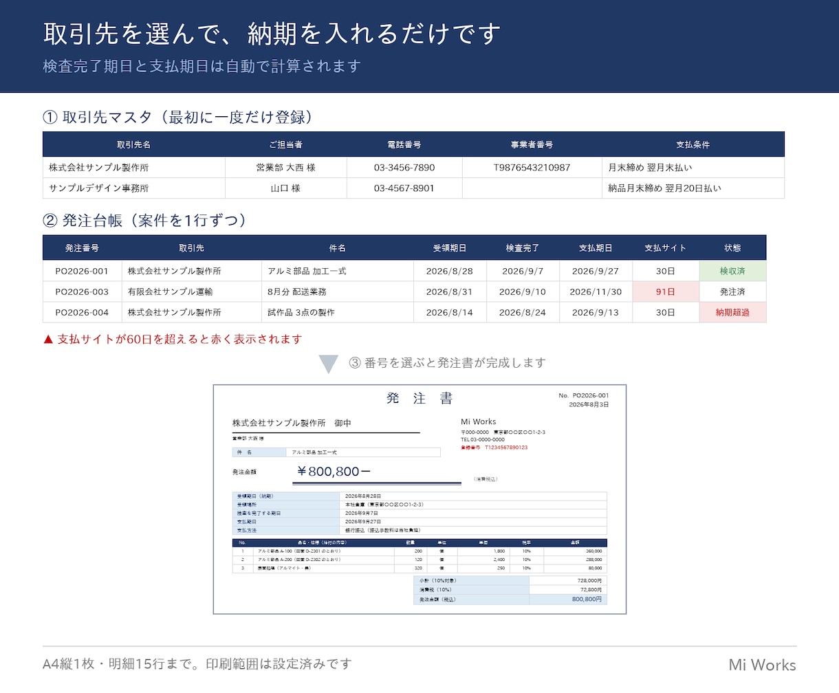Click the 営業部 大西 様 cell

click(286, 168)
